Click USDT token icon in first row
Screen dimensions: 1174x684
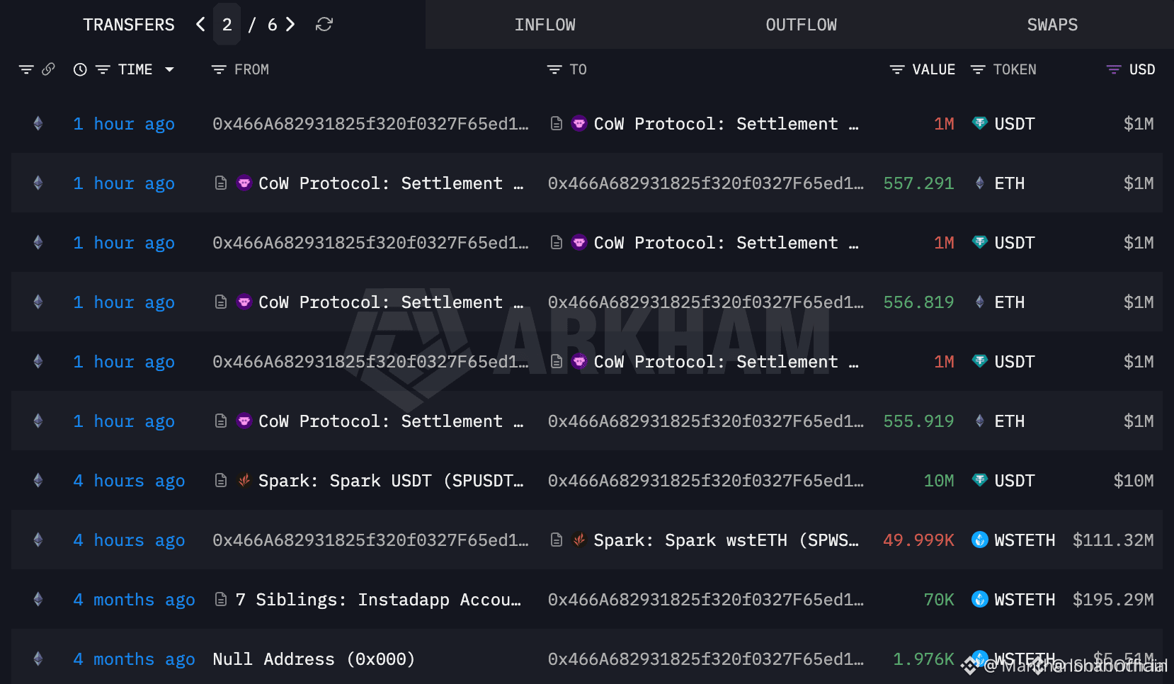[x=980, y=124]
